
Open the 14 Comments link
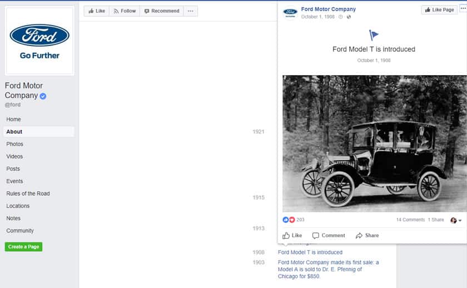pos(410,220)
